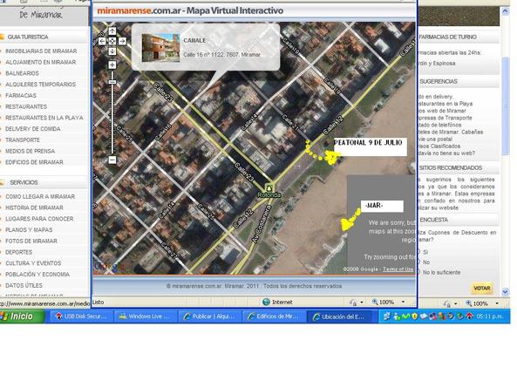Open Terms of Use link on map

pyautogui.click(x=398, y=269)
